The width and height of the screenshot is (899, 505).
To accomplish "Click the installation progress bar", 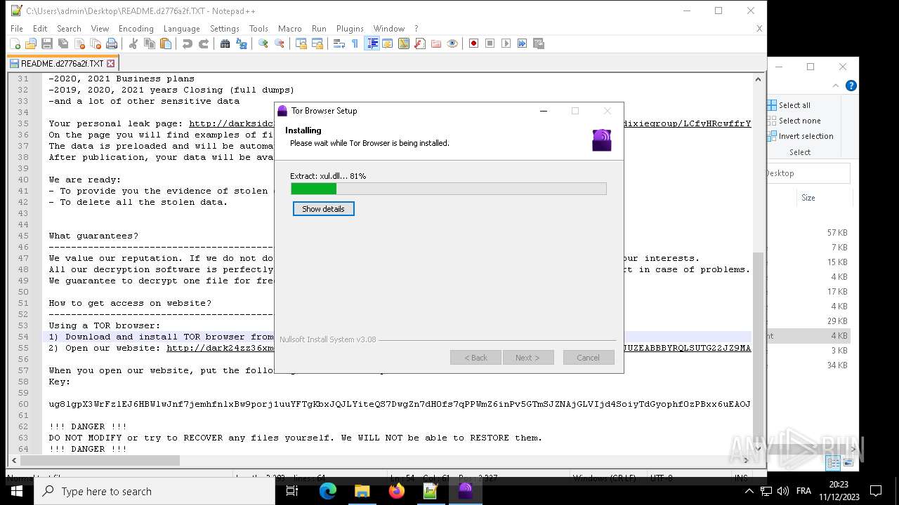I will tap(448, 189).
